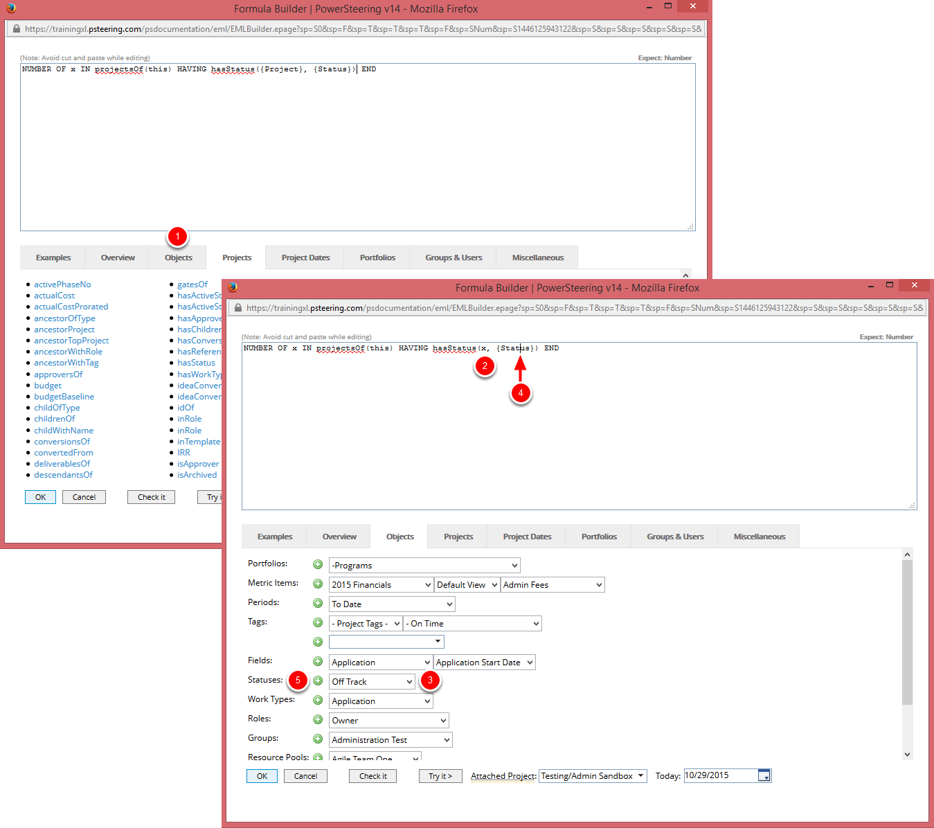Open the 2015 Financials metric dropdown
The width and height of the screenshot is (934, 828).
click(x=381, y=585)
